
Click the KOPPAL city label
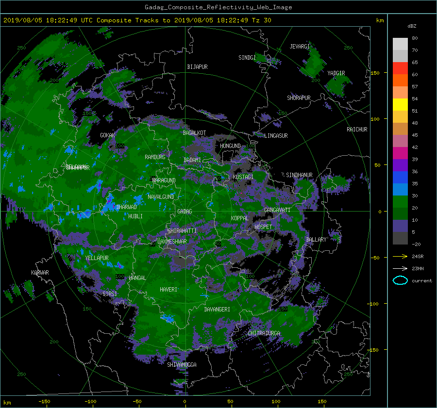pos(240,218)
